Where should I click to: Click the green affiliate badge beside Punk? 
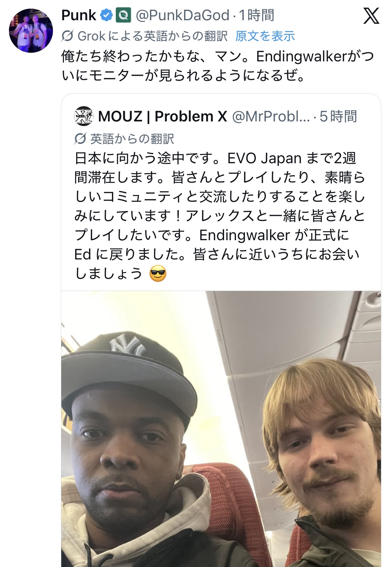point(123,15)
